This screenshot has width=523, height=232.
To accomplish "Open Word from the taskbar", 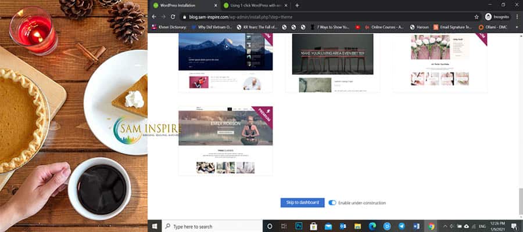I will (416, 226).
